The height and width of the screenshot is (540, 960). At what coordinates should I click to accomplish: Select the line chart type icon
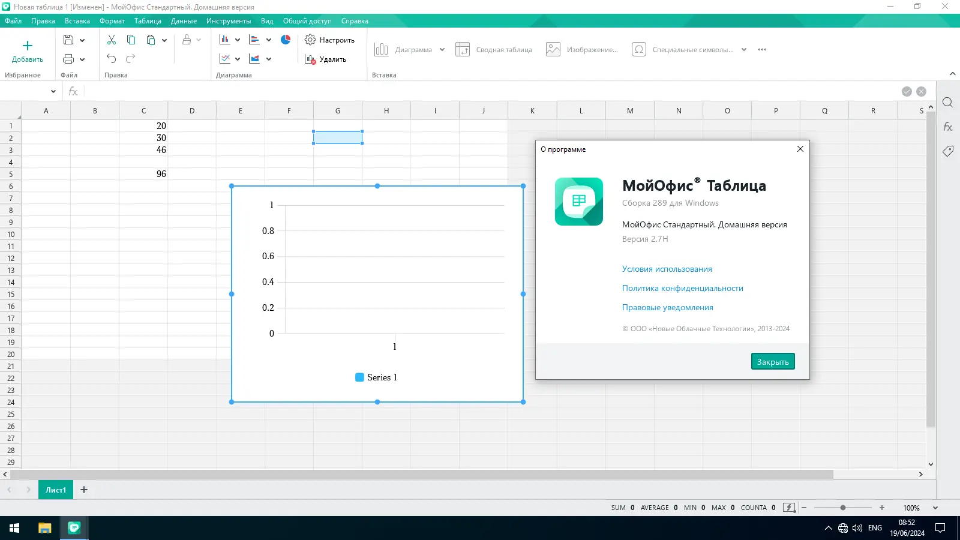225,59
